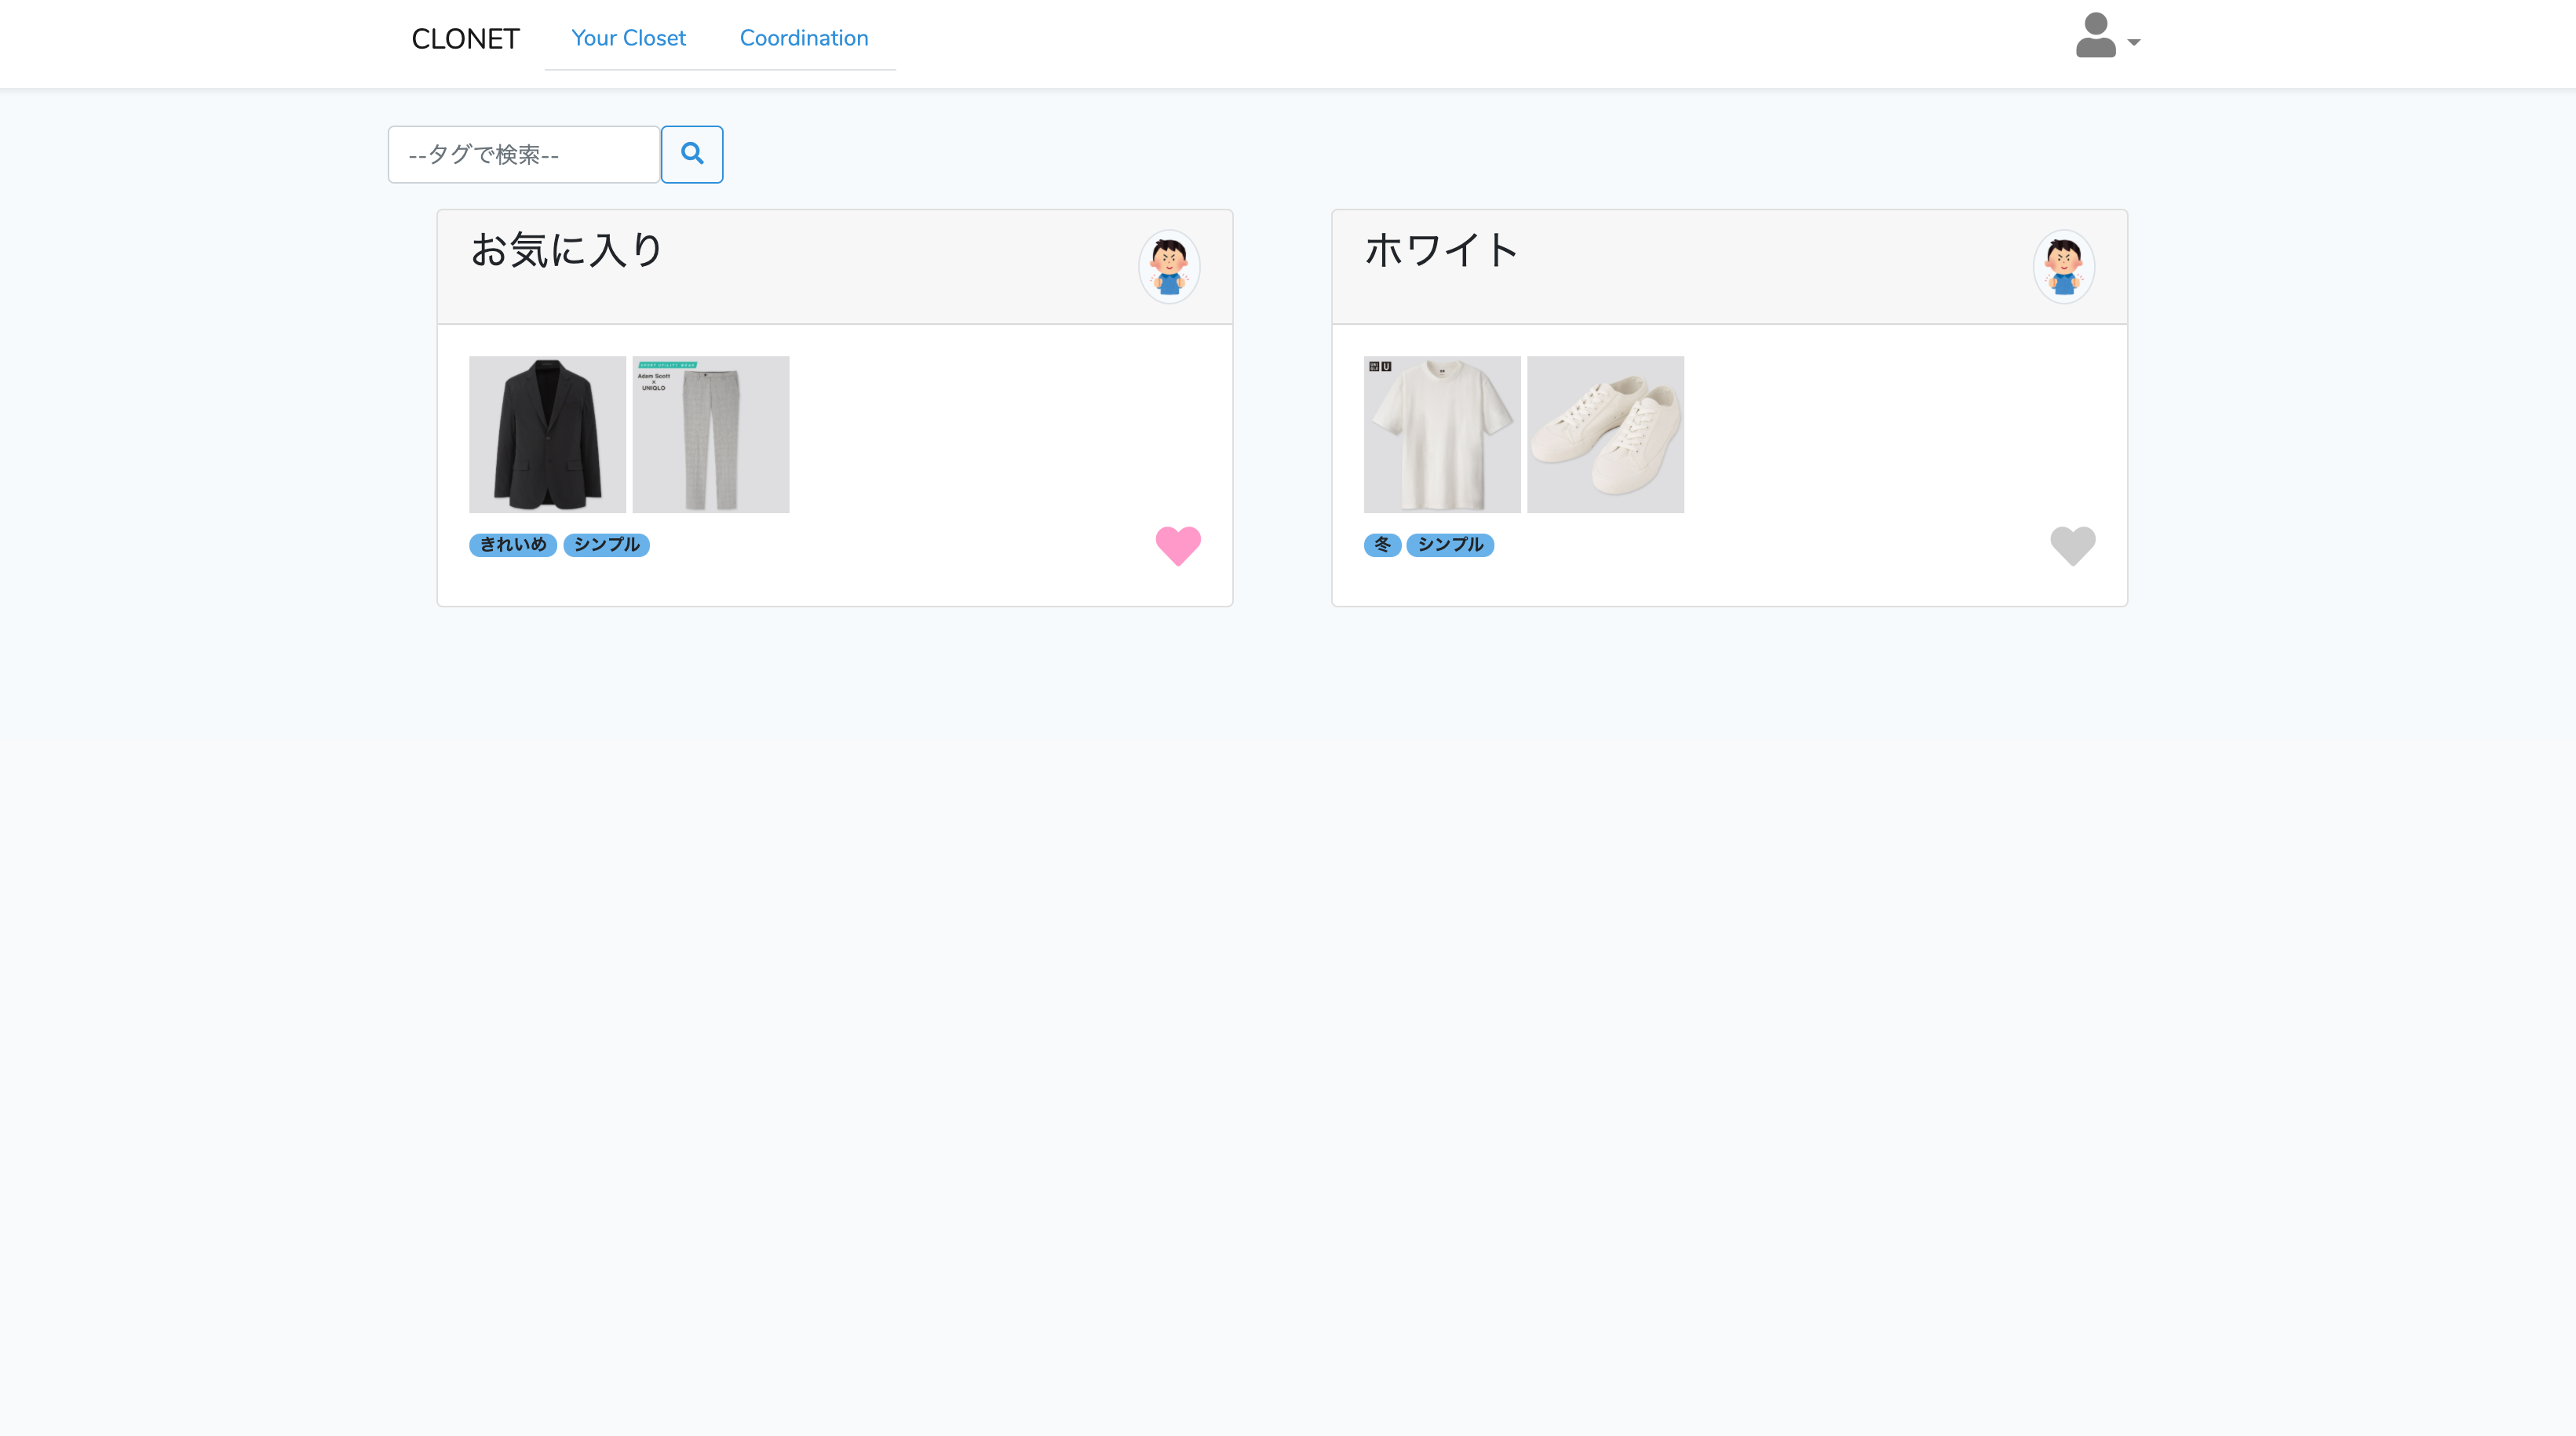
Task: Click the CLONET logo
Action: (465, 38)
